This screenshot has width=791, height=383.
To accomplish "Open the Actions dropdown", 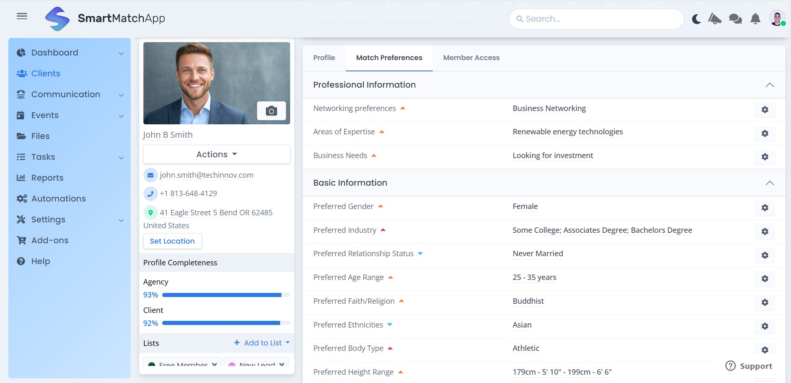I will click(216, 154).
